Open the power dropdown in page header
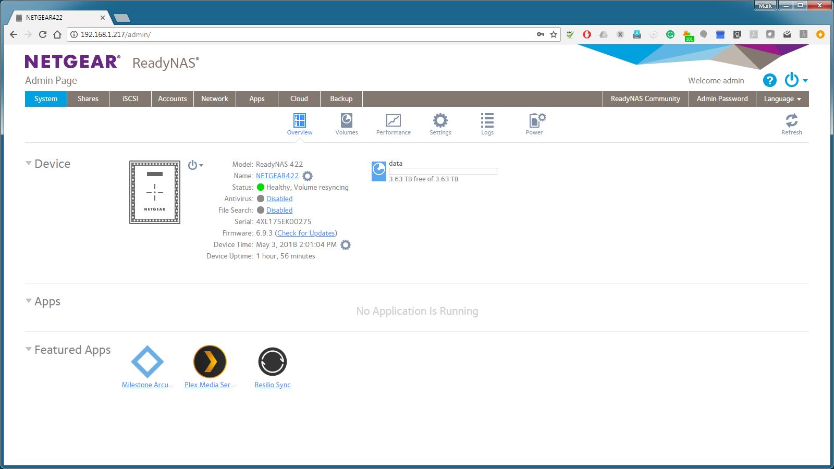The width and height of the screenshot is (834, 469). click(x=796, y=80)
